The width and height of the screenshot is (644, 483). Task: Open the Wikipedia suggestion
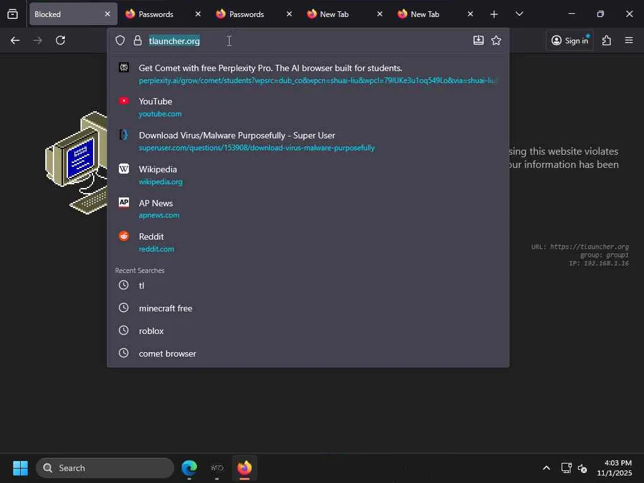coord(308,175)
